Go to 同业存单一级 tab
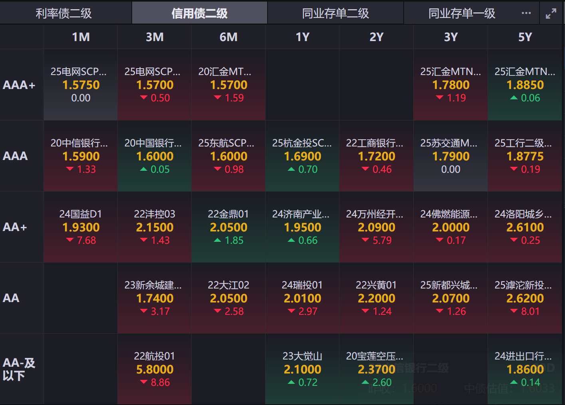The height and width of the screenshot is (405, 565). (462, 13)
